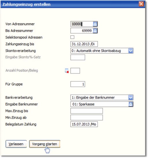Click the Bis Adressnummer spinner arrows

[95, 31]
